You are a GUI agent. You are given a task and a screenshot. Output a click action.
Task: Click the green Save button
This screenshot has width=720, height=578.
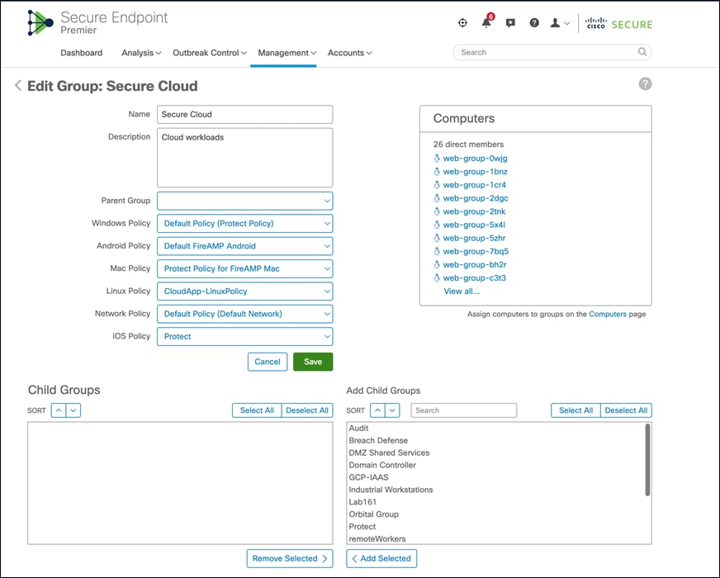coord(313,362)
